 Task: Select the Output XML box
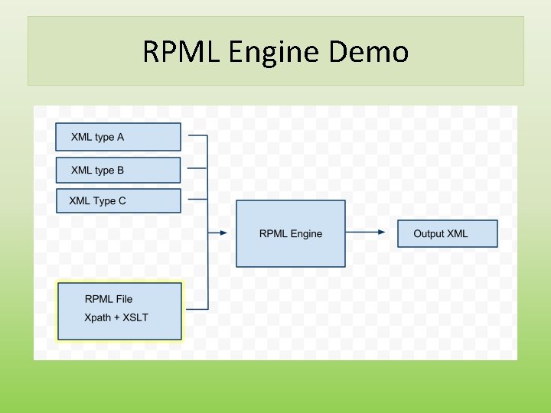click(x=448, y=233)
